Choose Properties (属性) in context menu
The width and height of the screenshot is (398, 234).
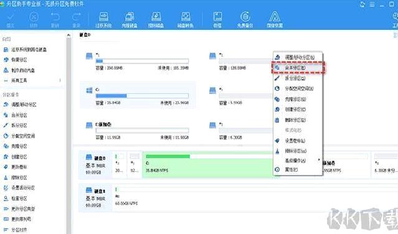point(298,169)
